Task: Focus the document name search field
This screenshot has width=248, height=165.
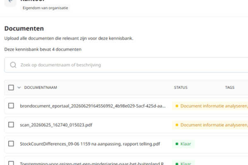Action: coord(126,65)
